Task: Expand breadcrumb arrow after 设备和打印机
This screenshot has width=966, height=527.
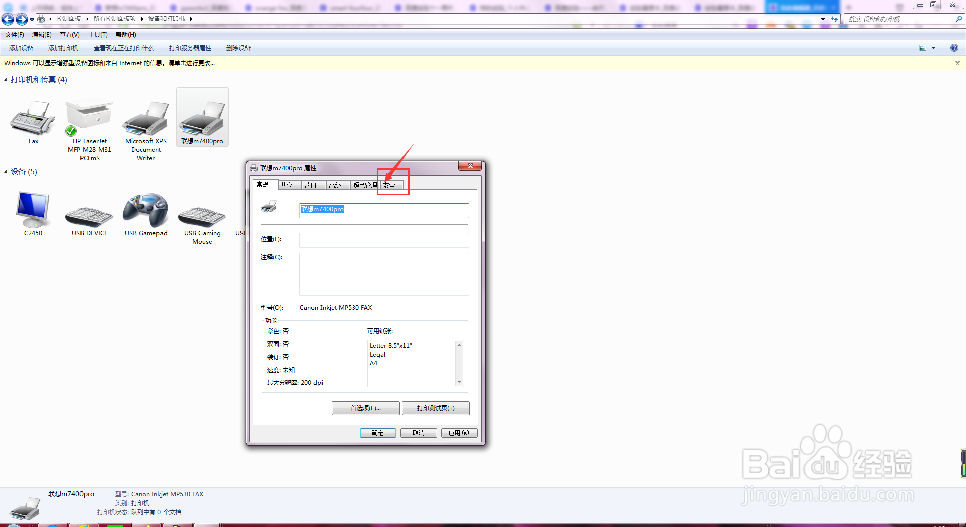Action: (x=191, y=19)
